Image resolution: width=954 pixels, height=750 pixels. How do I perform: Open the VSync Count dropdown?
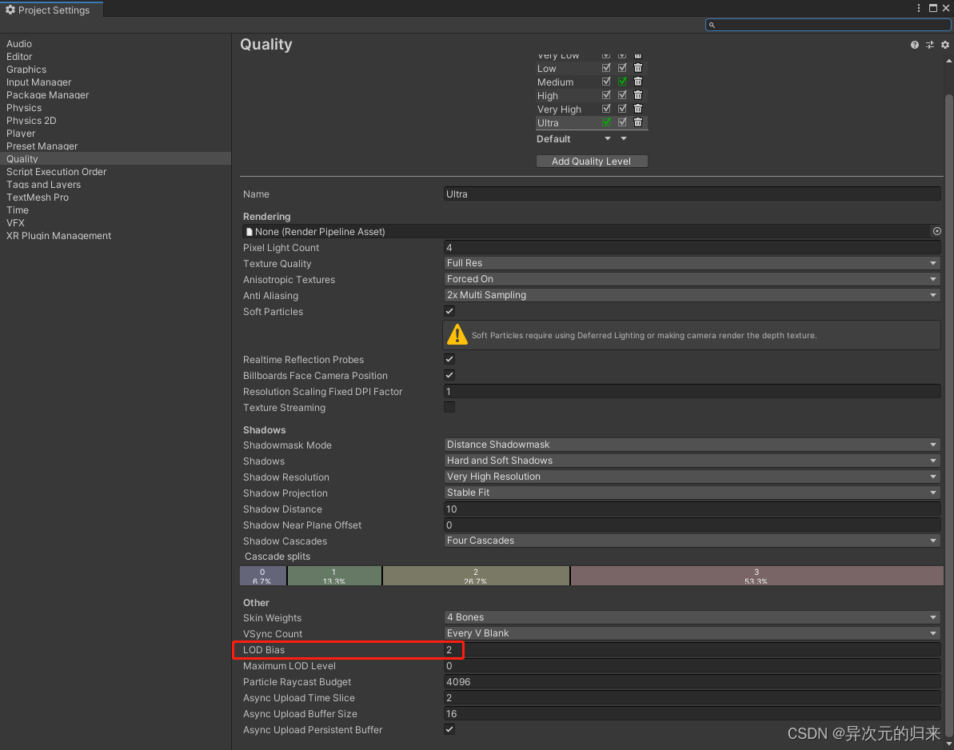[x=693, y=633]
